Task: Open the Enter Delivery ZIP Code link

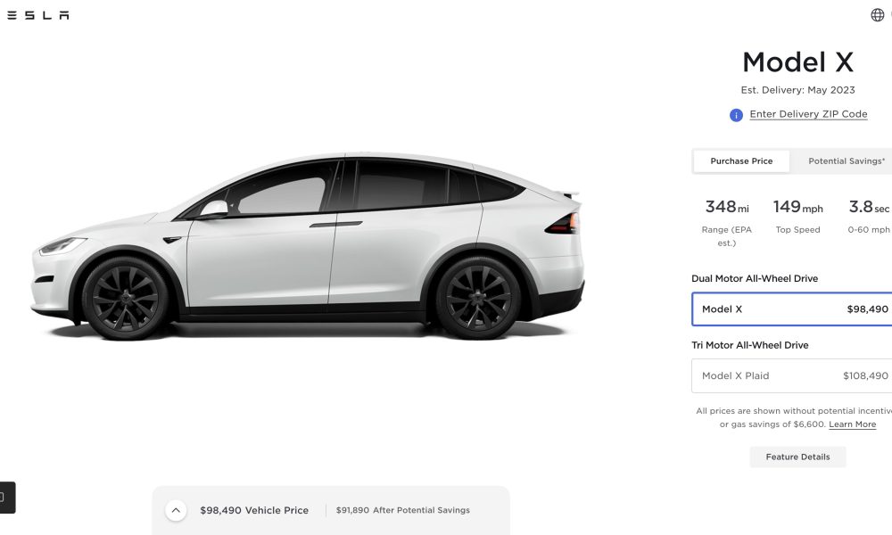Action: 808,114
